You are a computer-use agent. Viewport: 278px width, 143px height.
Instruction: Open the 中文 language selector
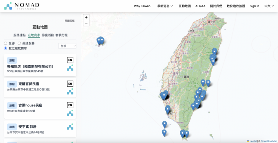[269, 6]
